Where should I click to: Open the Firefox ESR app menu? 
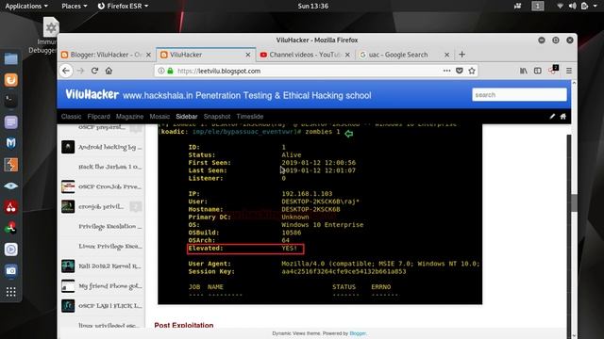pos(123,7)
